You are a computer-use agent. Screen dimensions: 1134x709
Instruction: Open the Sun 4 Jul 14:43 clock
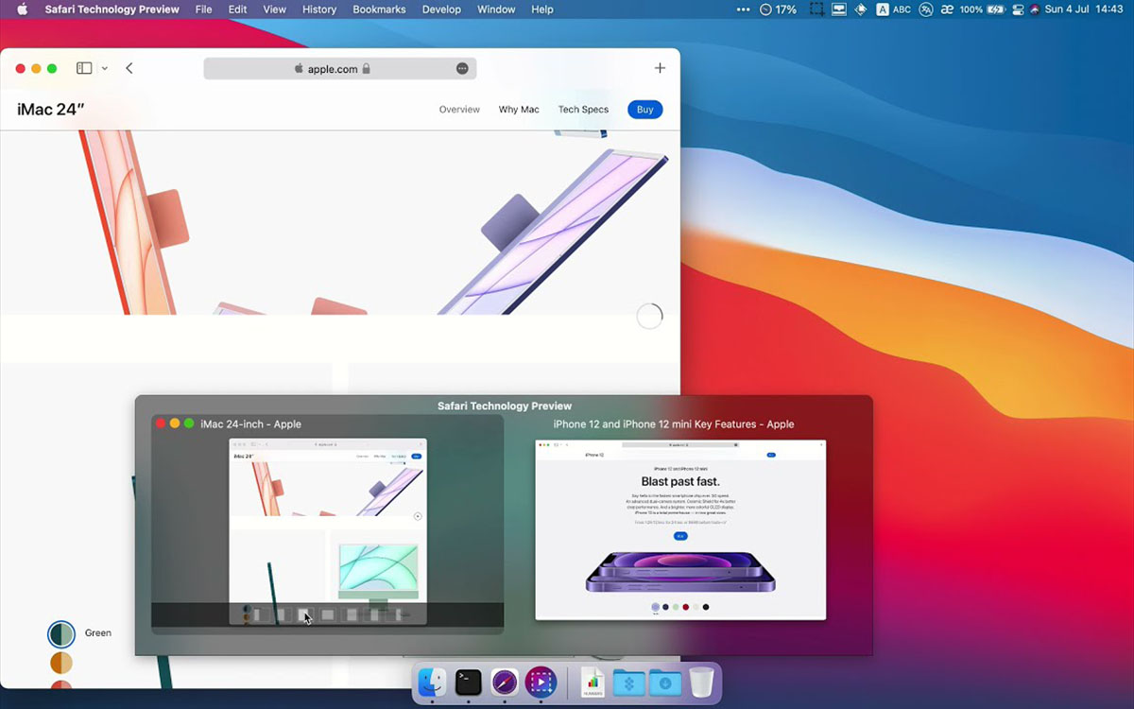pos(1084,9)
